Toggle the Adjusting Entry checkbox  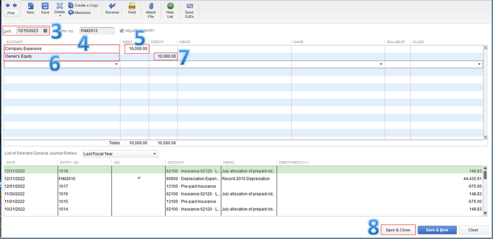[122, 31]
